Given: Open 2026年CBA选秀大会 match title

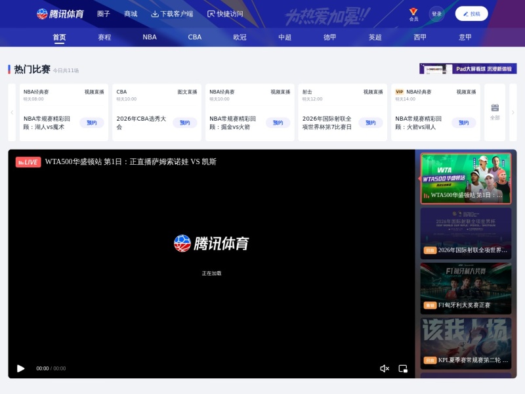Looking at the screenshot, I should (141, 123).
